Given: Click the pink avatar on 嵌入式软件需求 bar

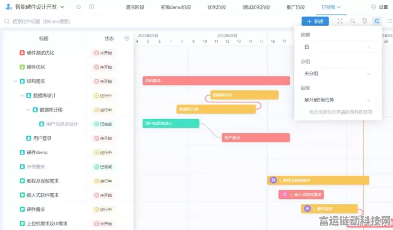Looking at the screenshot, I should coord(284,194).
